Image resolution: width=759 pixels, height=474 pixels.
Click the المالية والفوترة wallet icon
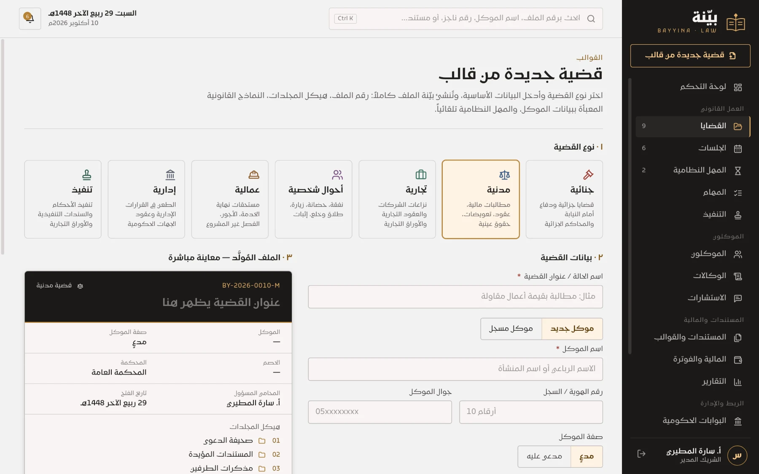[738, 360]
